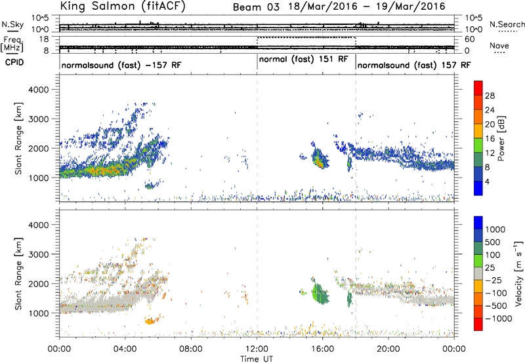Click the 'Velocity [m s-1]' color bar title
Screen dimensions: 525x363
pyautogui.click(x=518, y=273)
